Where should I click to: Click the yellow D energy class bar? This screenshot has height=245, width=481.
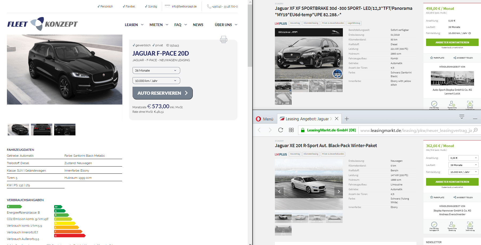(65, 223)
